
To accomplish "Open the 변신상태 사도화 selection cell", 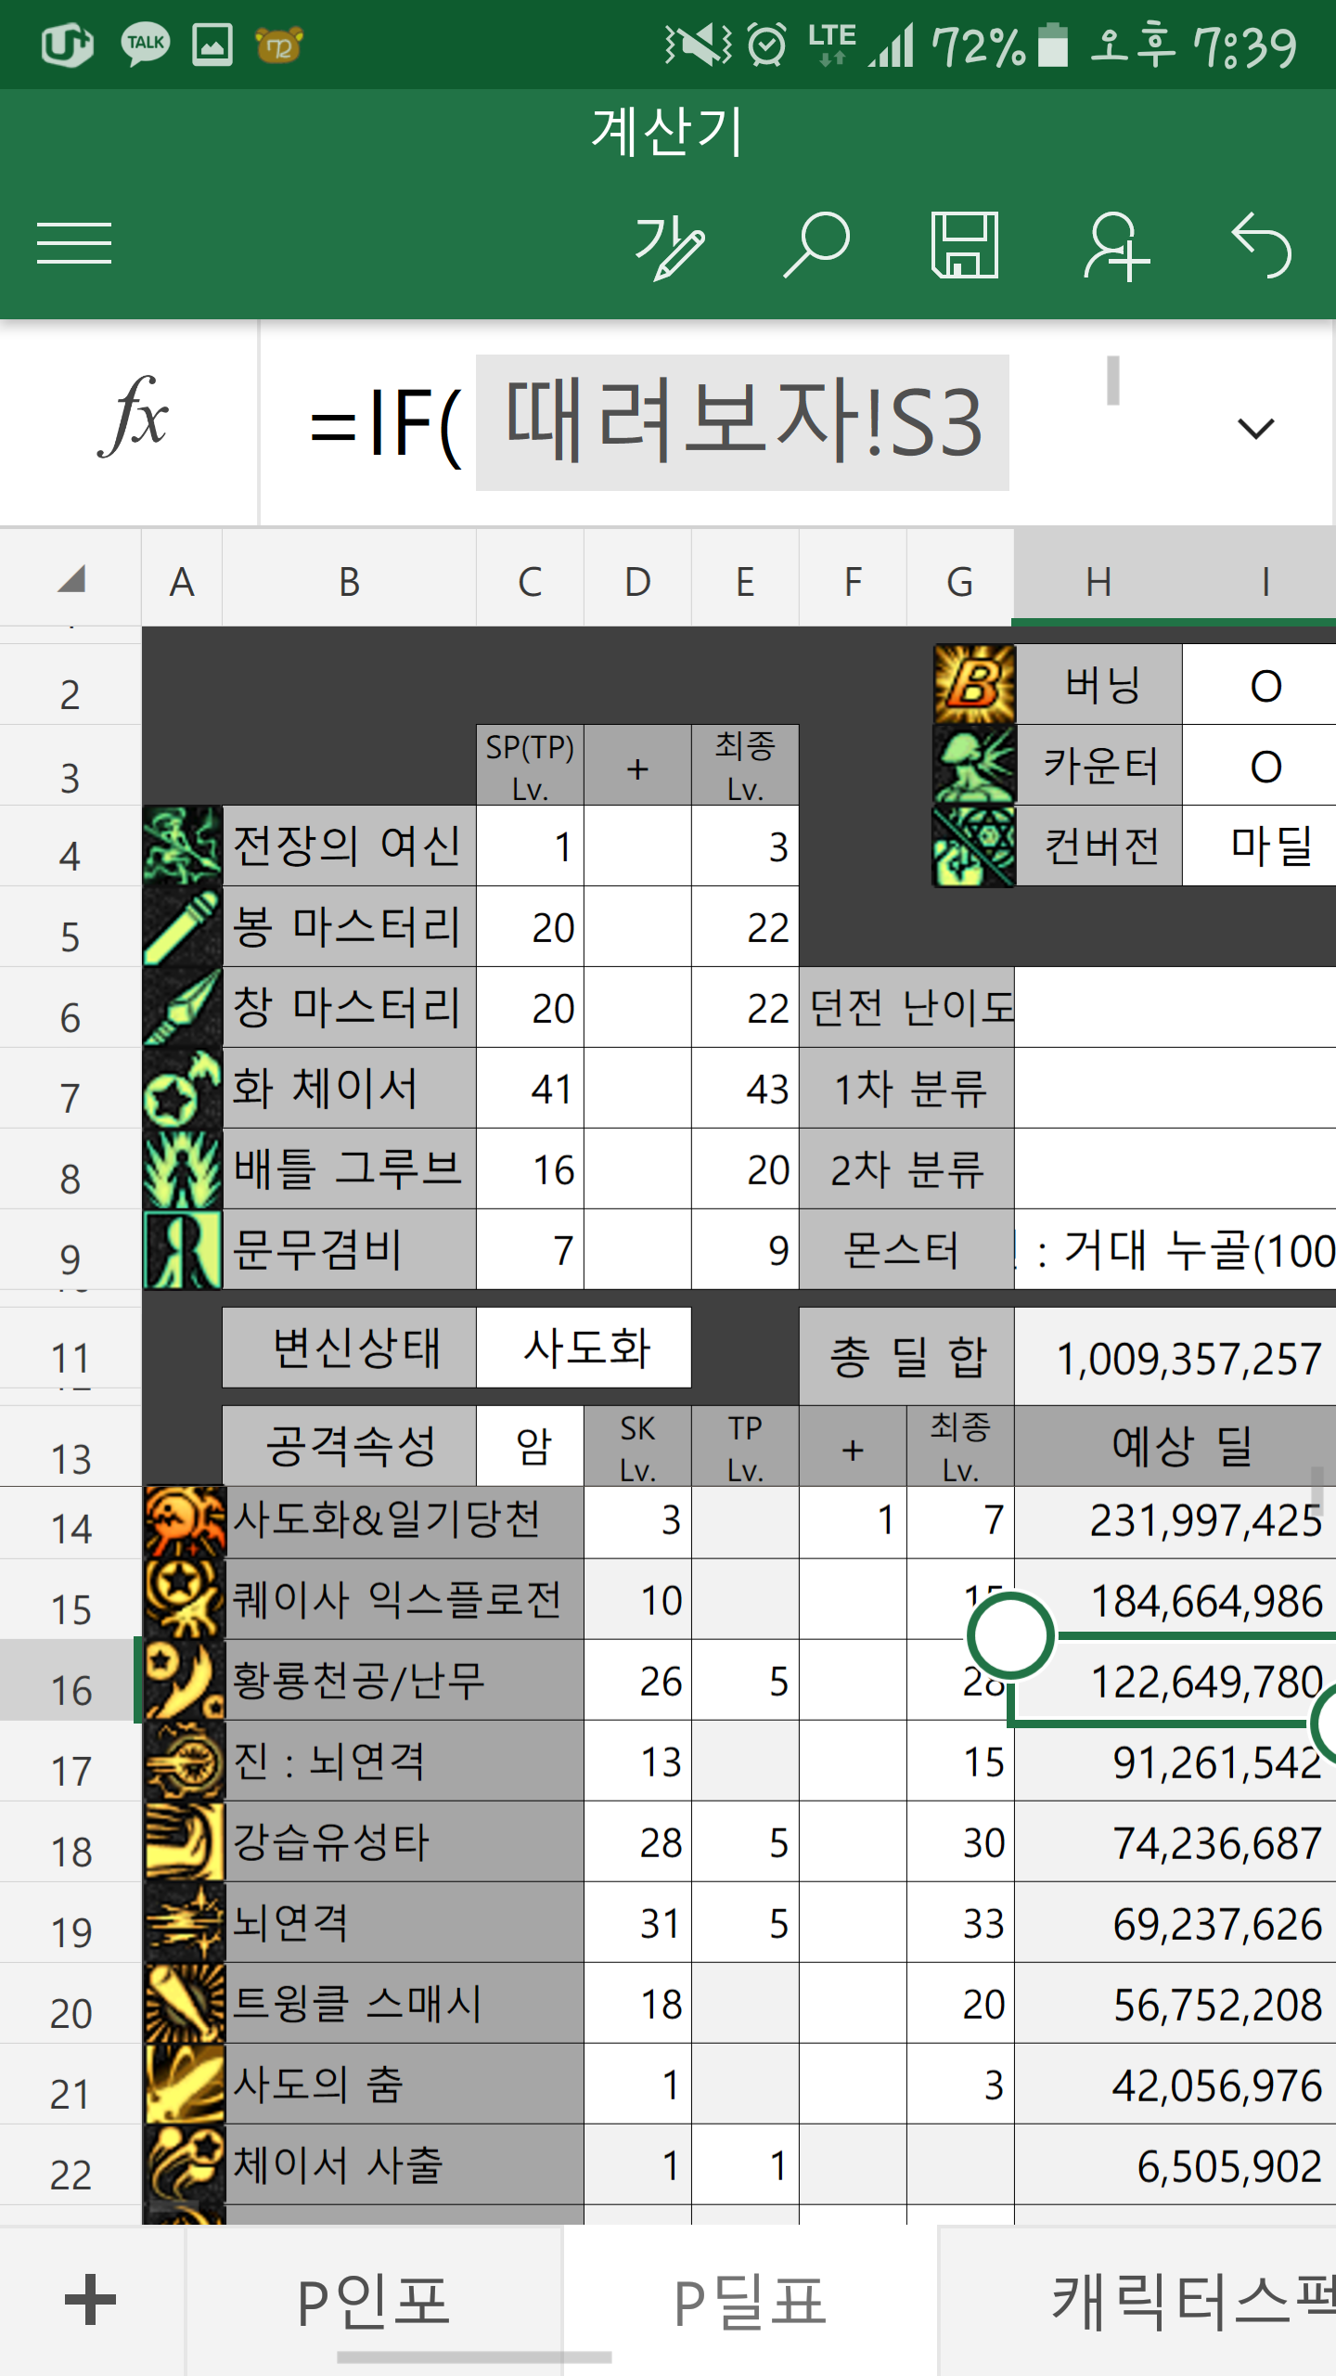I will pyautogui.click(x=584, y=1348).
